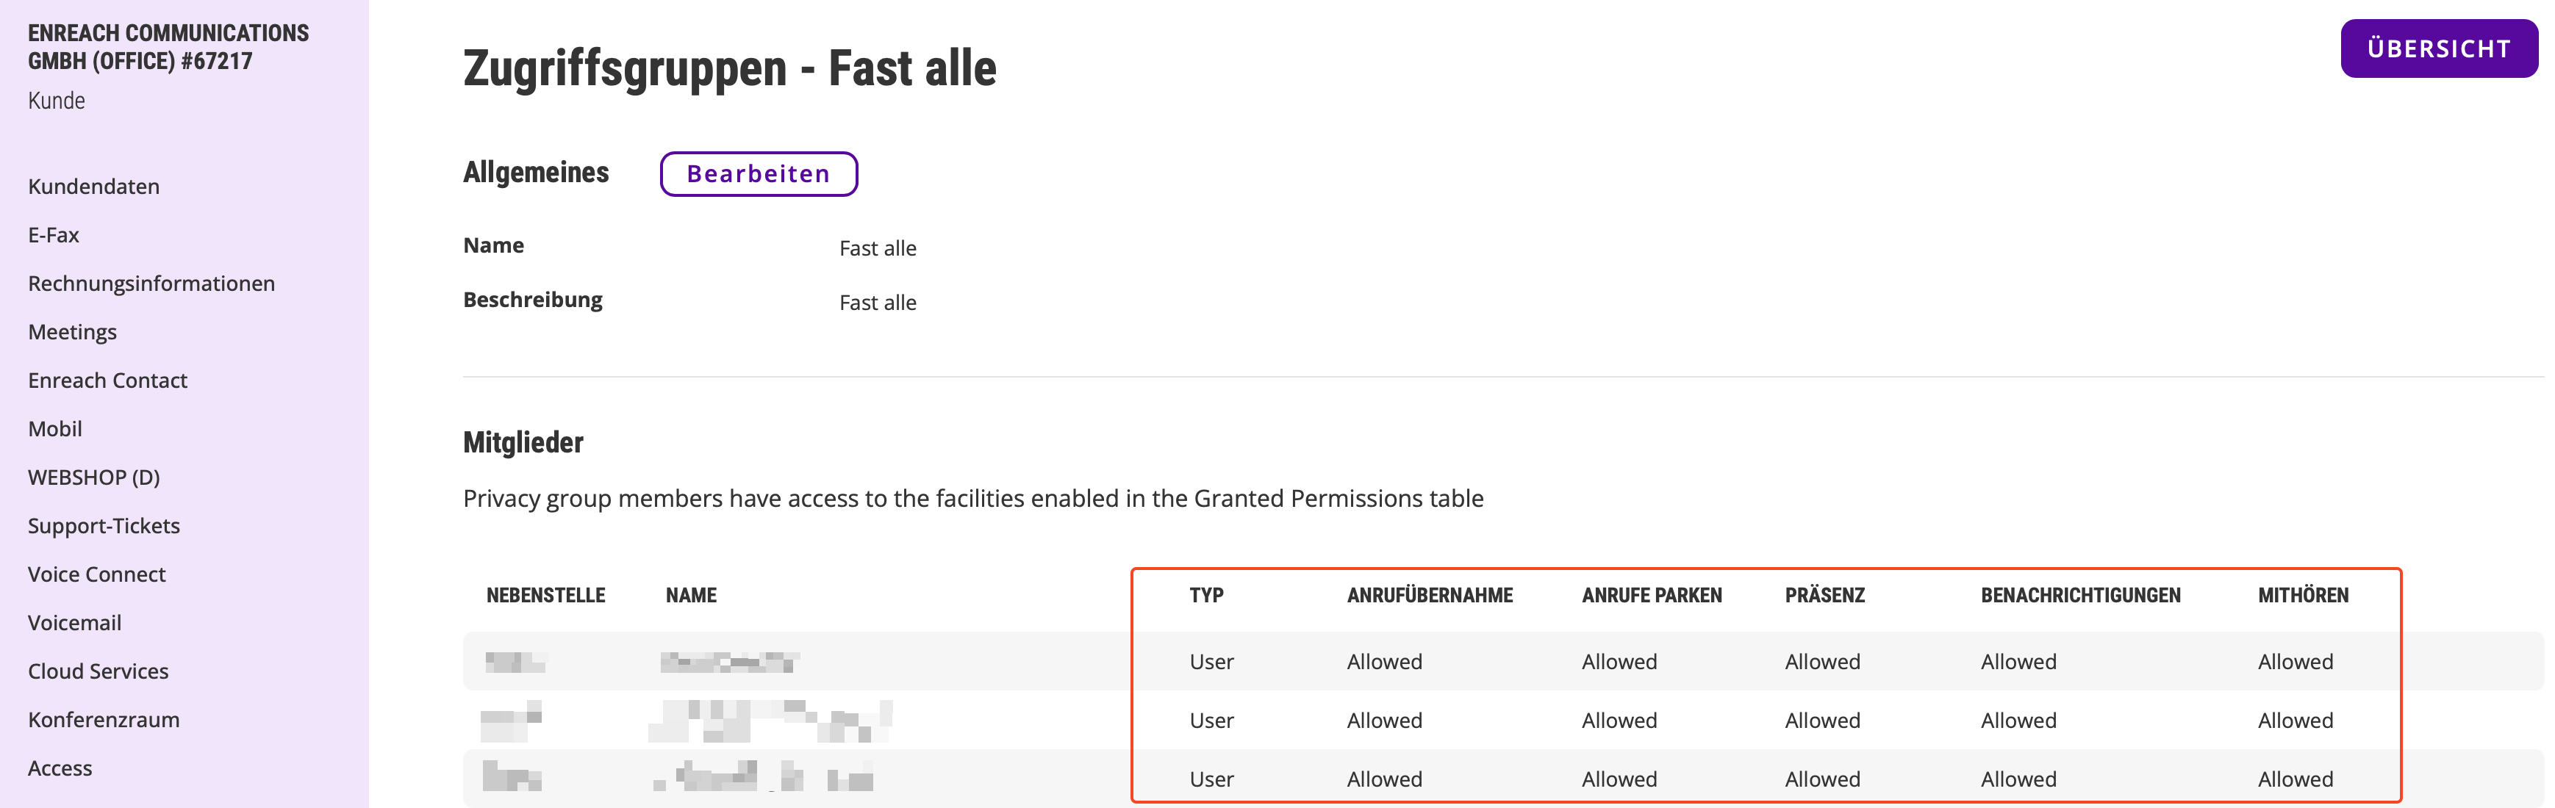Open the E-Fax sidebar entry
This screenshot has height=808, width=2555.
tap(54, 235)
